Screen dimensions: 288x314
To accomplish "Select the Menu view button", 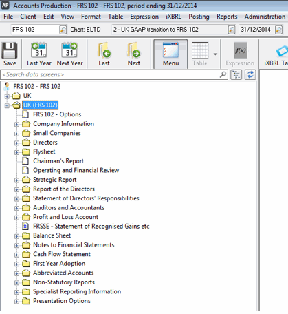I will pos(170,54).
